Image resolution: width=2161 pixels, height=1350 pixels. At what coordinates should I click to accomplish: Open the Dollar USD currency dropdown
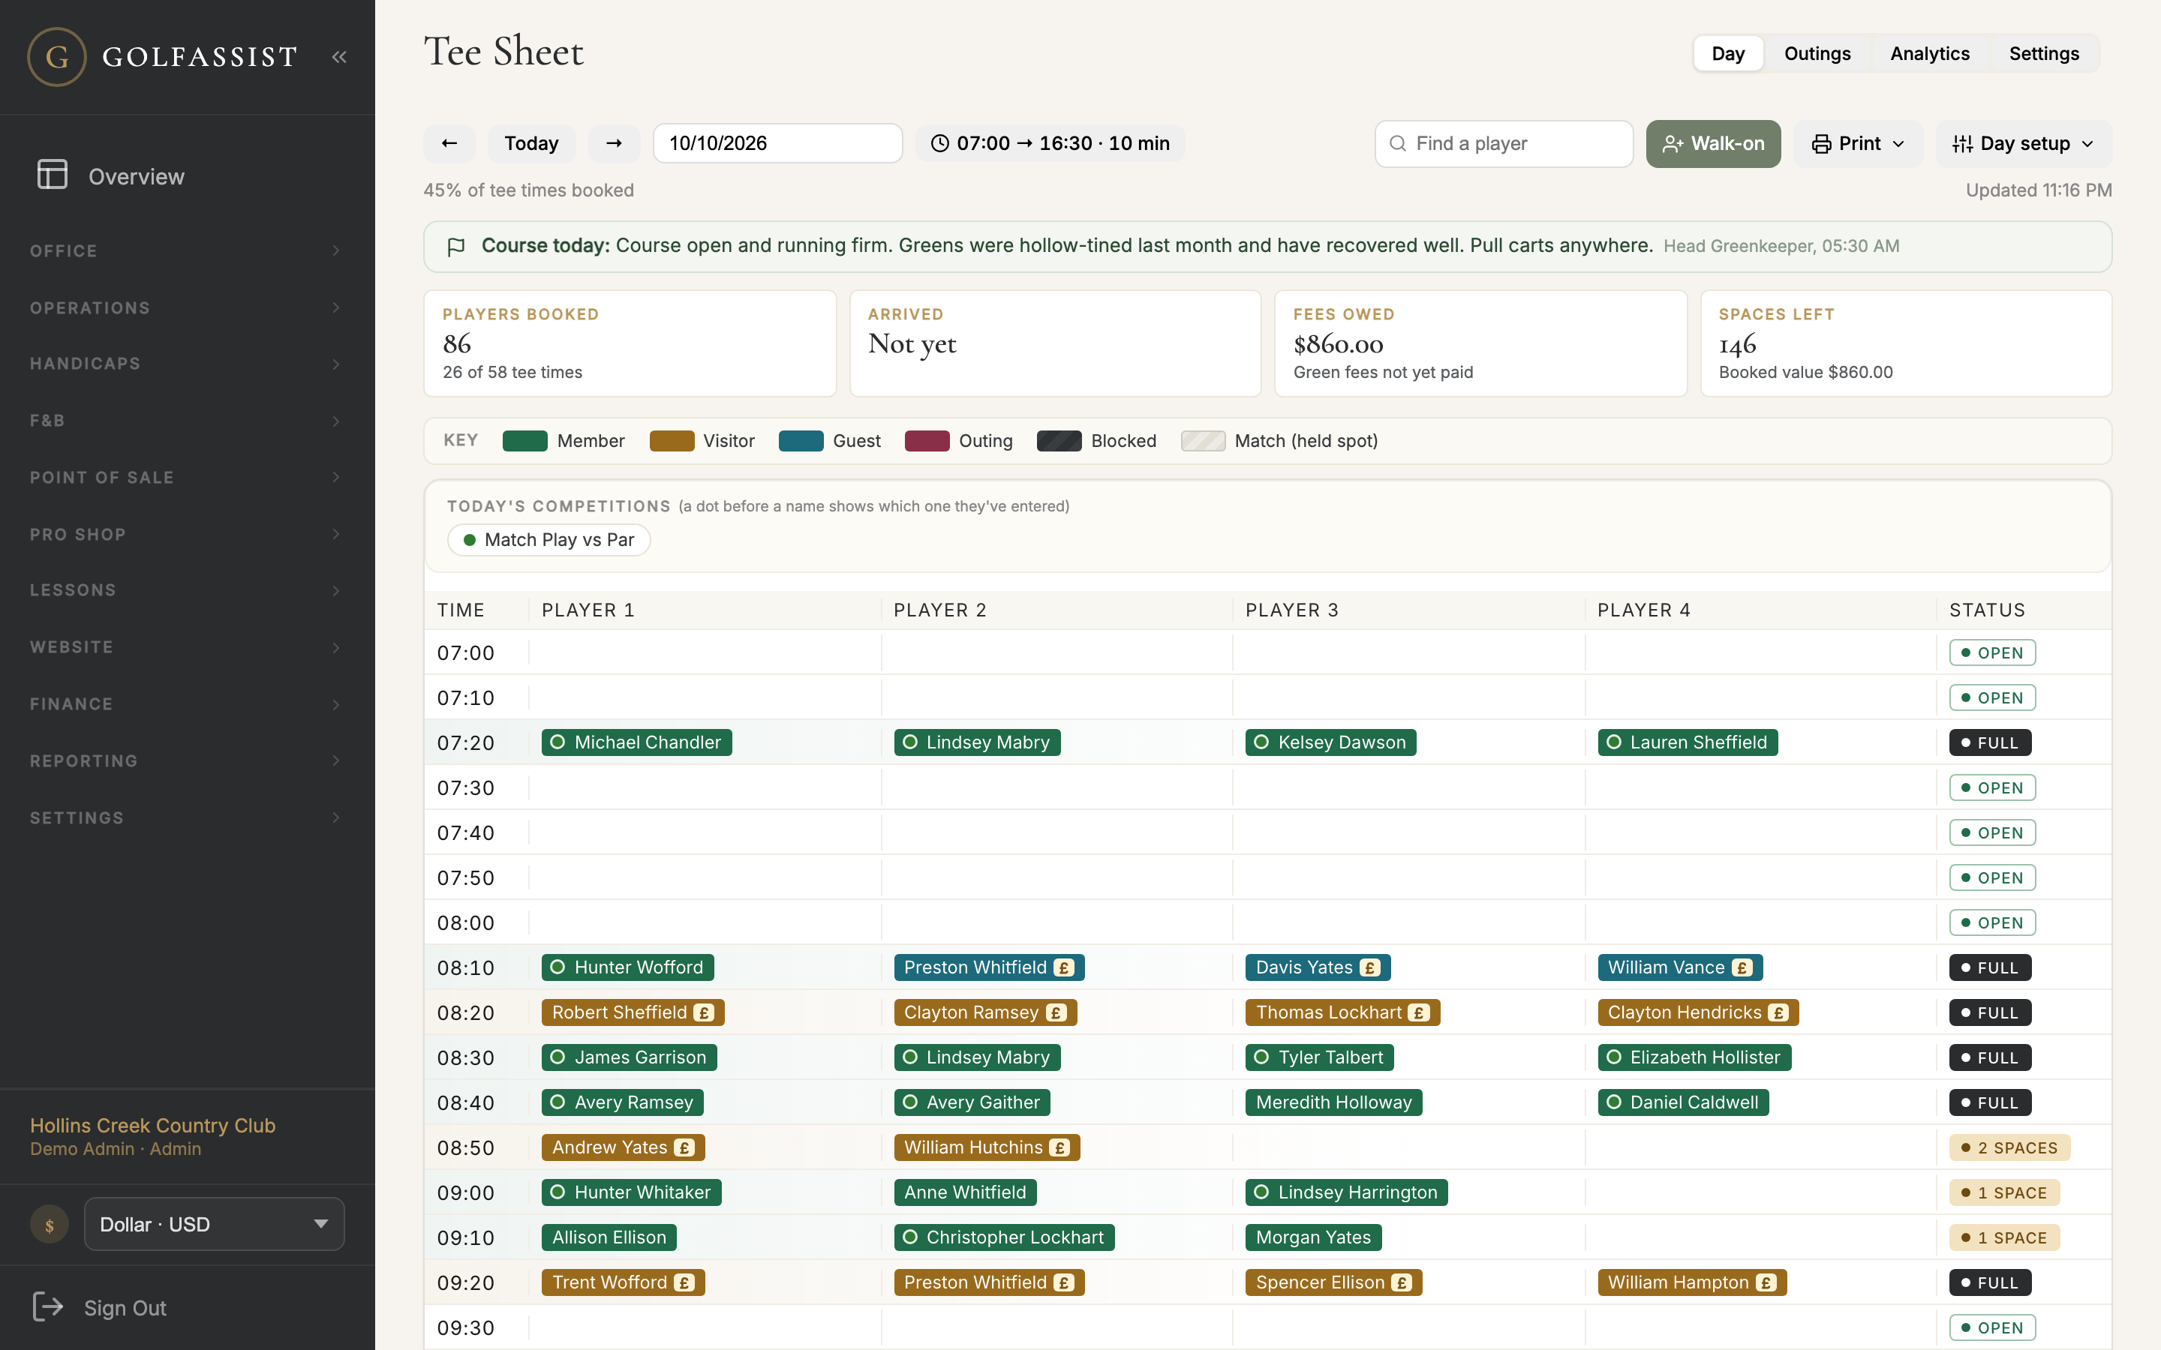tap(215, 1224)
